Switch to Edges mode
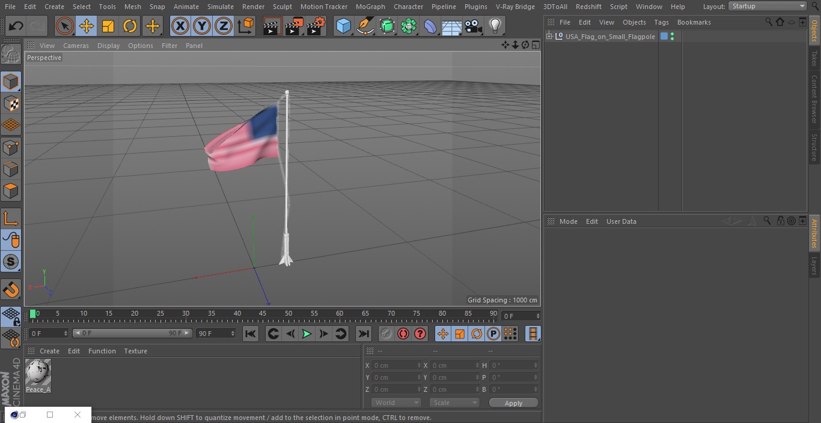Viewport: 821px width, 423px height. point(11,169)
